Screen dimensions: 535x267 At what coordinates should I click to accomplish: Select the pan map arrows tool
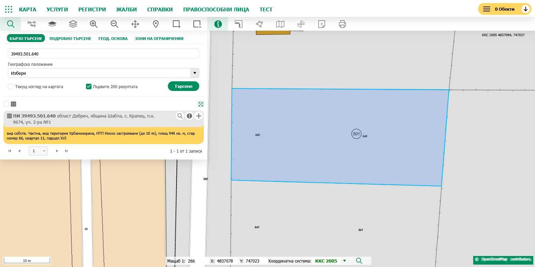135,24
